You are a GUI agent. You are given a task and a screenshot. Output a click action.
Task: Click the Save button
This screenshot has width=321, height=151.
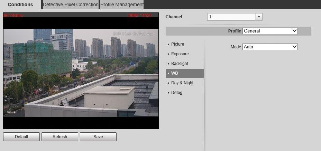(x=98, y=137)
